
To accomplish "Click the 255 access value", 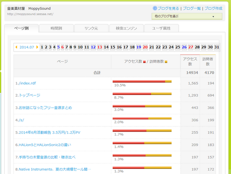I will pyautogui.click(x=195, y=133).
